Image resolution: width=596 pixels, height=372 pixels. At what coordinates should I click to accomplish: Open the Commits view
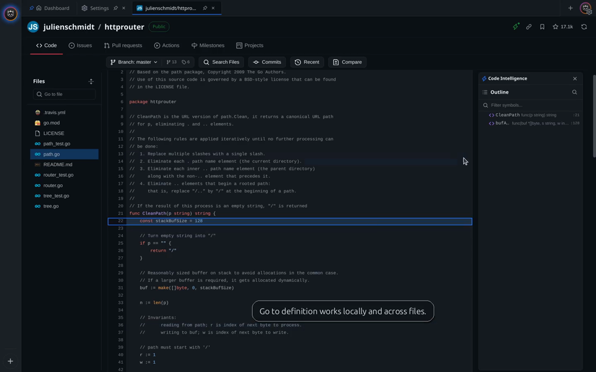coord(267,62)
